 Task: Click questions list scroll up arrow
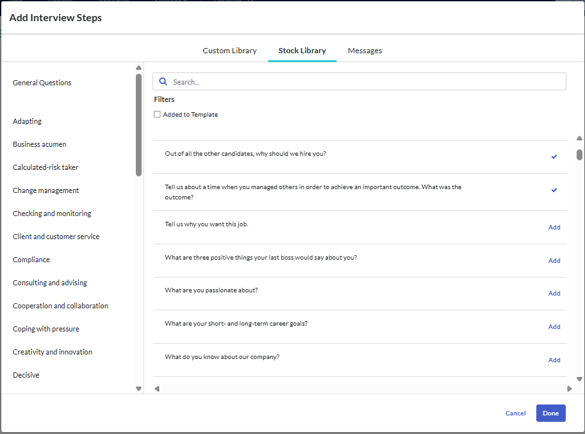(x=579, y=138)
